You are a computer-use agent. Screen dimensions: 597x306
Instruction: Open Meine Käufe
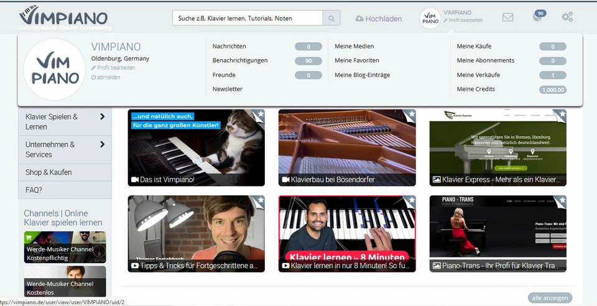[474, 46]
